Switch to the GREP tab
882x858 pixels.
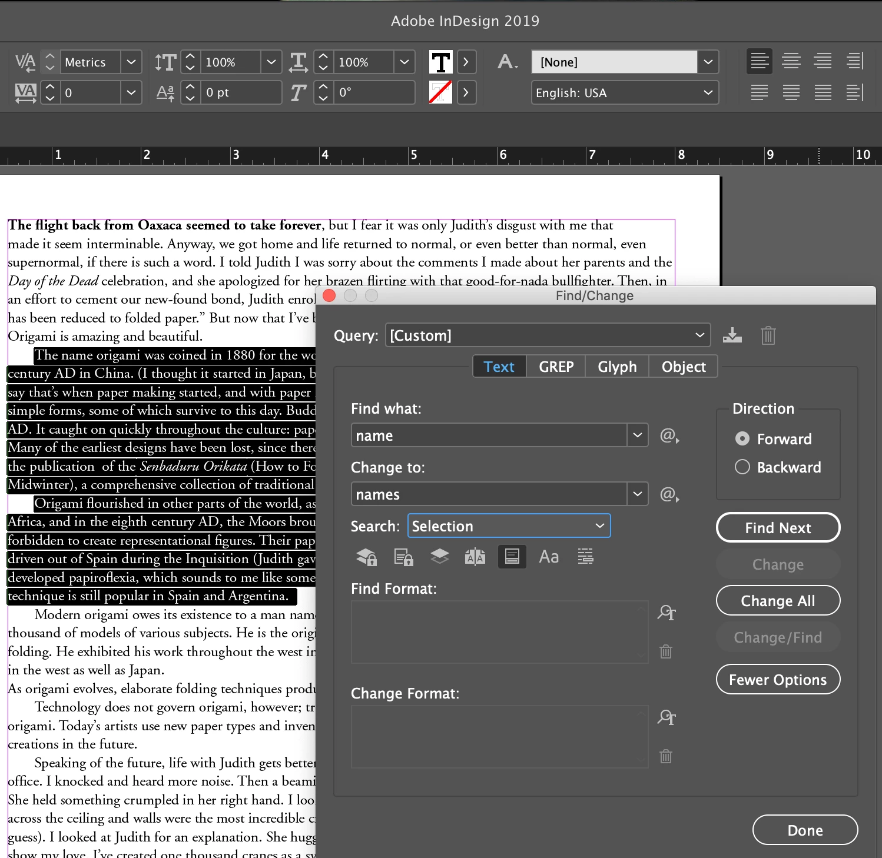tap(556, 367)
